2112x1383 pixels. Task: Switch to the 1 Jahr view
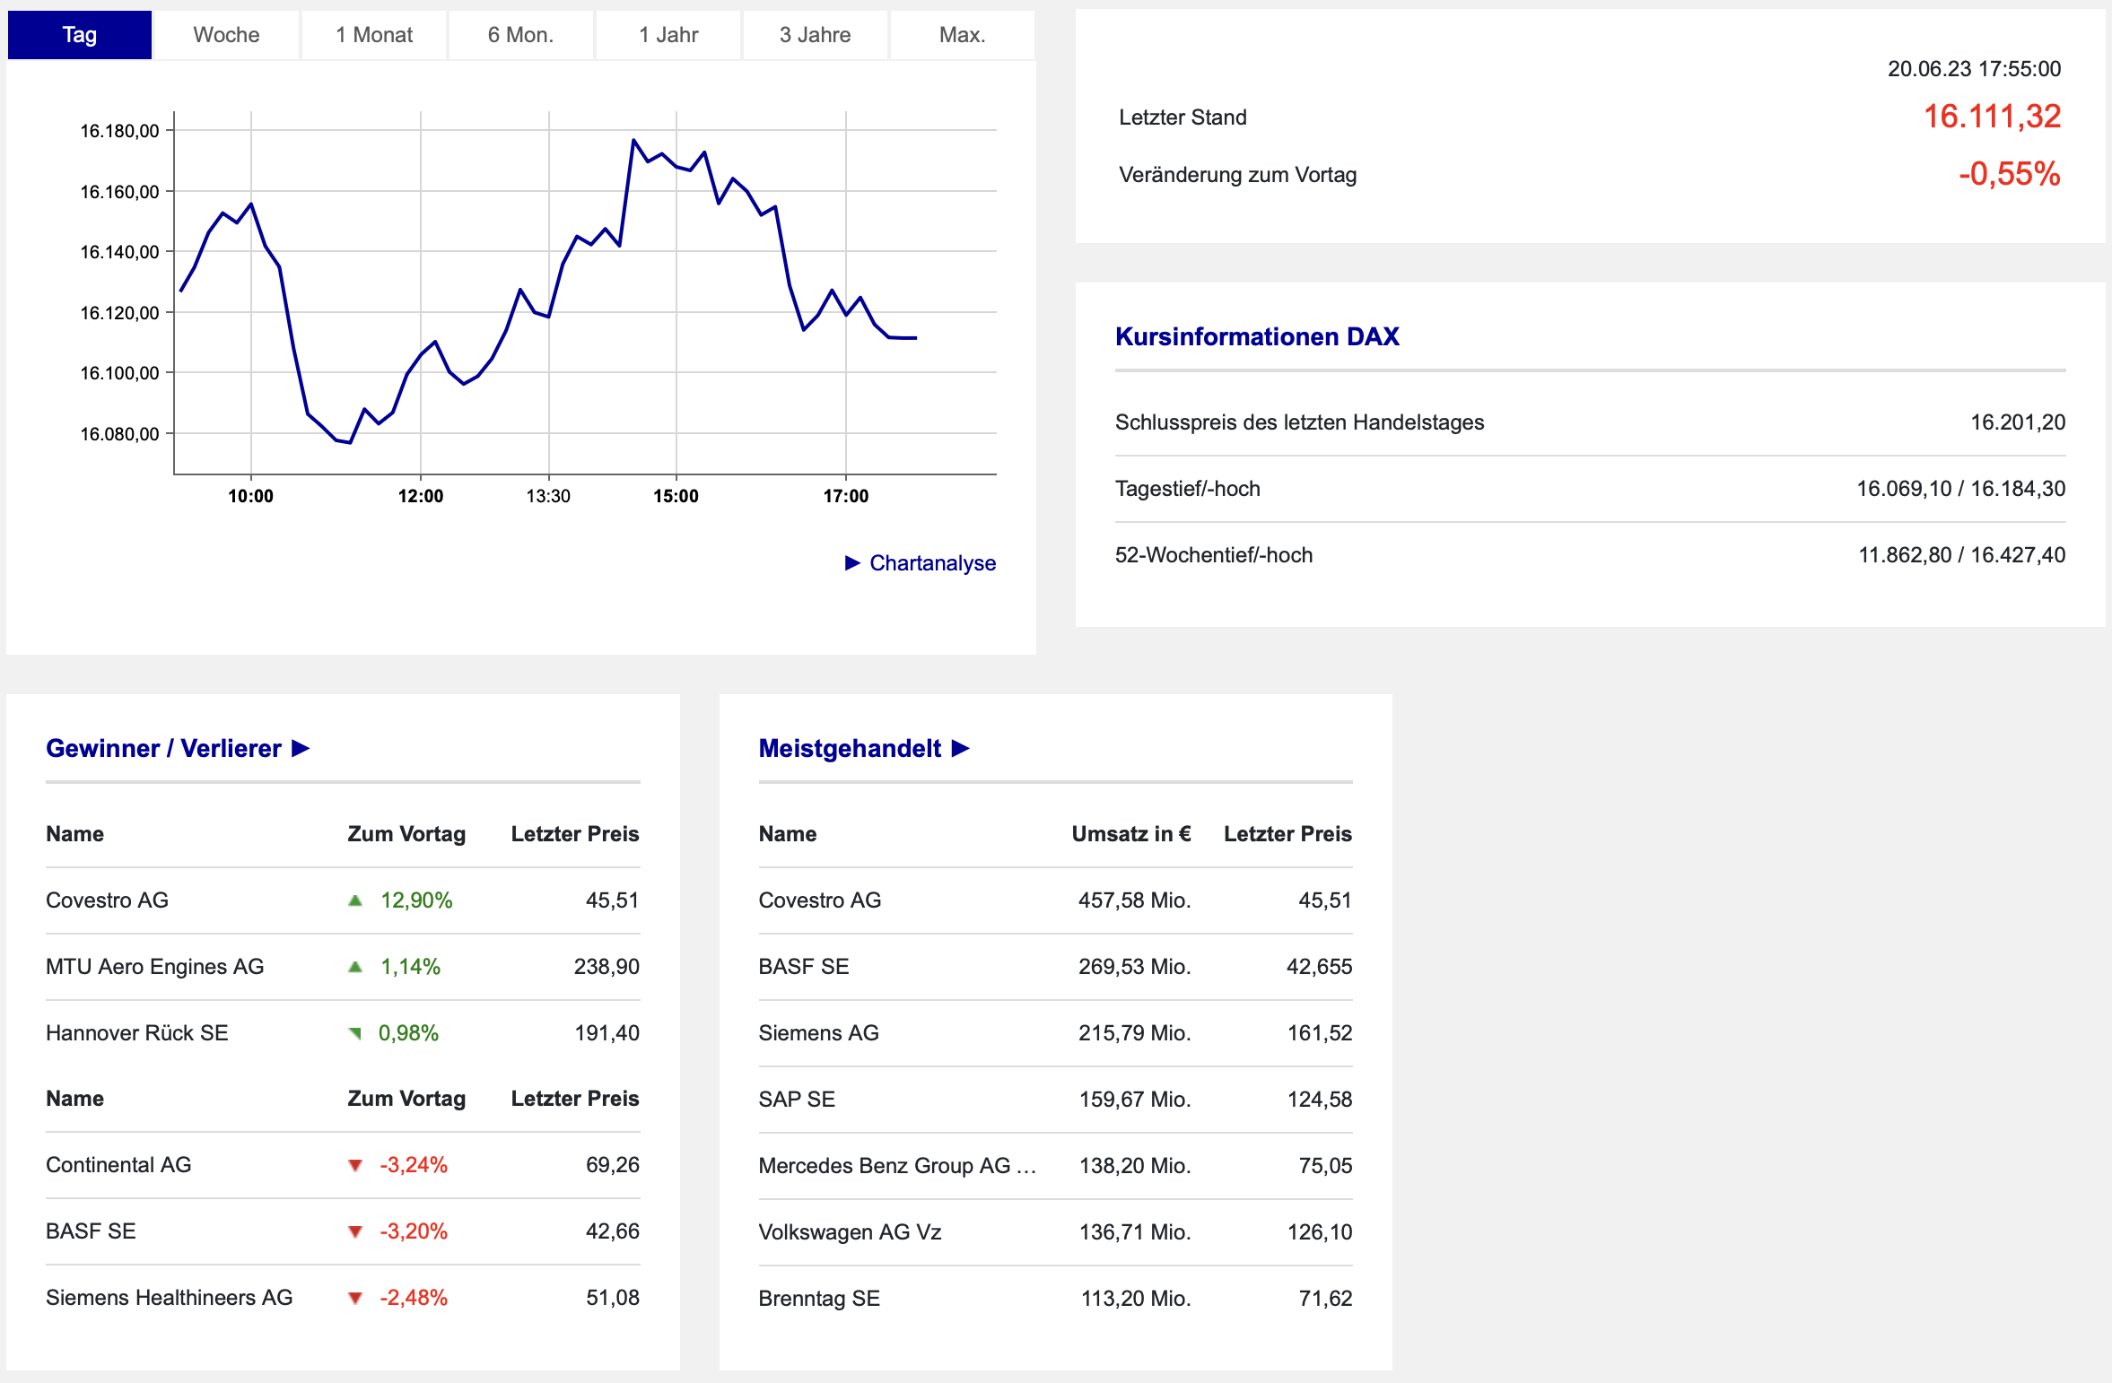tap(668, 35)
